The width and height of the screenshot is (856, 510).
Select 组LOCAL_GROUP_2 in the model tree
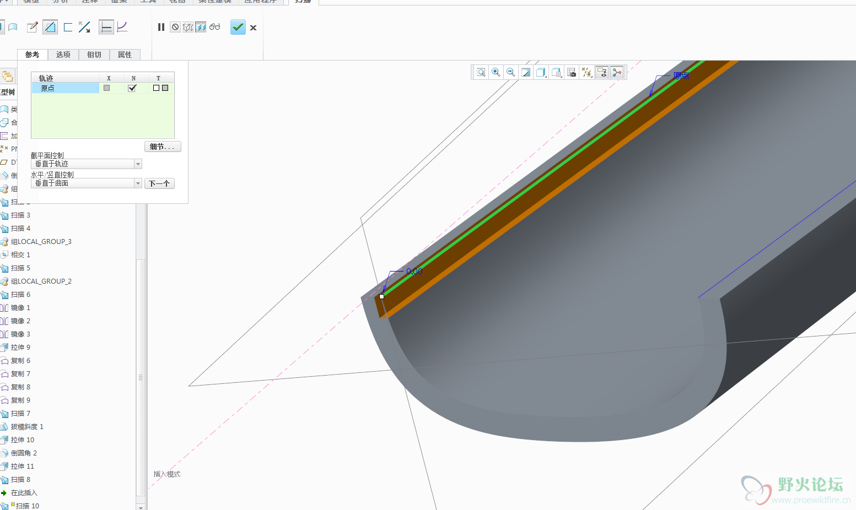click(x=41, y=281)
